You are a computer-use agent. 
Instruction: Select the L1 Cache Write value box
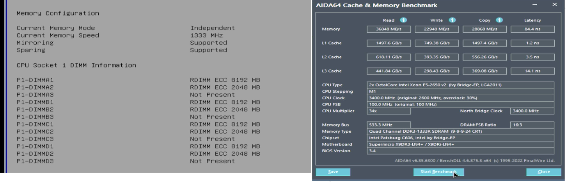(x=437, y=43)
